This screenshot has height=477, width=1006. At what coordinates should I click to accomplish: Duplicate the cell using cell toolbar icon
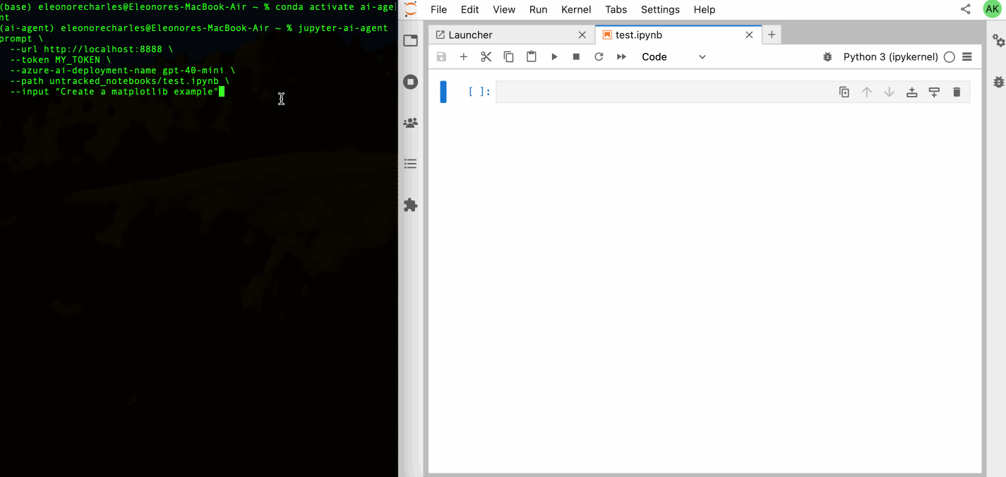point(844,92)
